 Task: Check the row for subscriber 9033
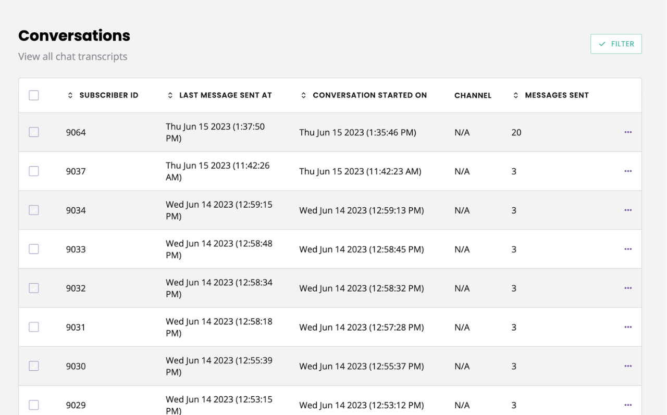tap(33, 249)
